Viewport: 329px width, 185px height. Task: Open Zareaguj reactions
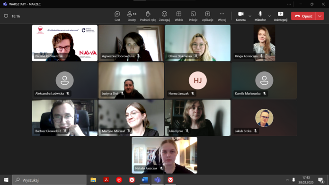(164, 16)
